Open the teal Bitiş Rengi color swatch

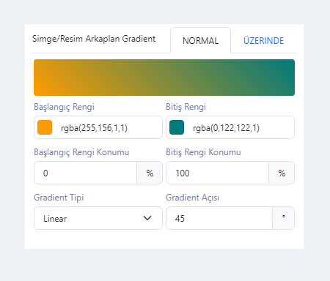[x=177, y=127]
